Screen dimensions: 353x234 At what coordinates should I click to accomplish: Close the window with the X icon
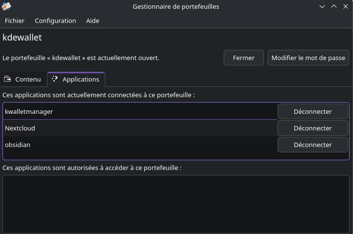pyautogui.click(x=345, y=6)
